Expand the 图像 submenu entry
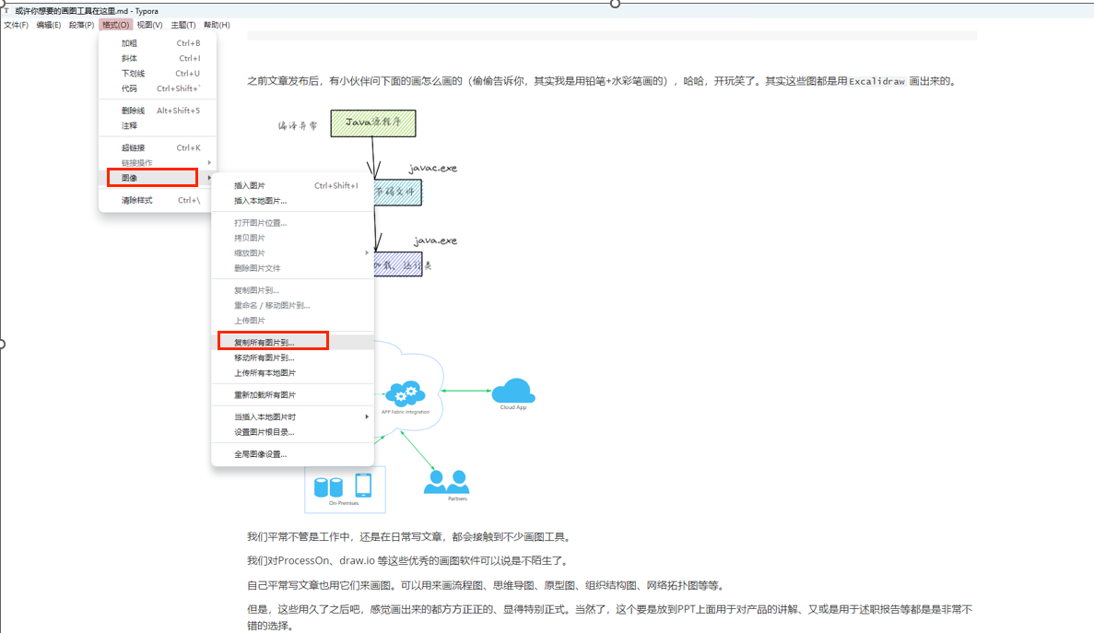This screenshot has width=1094, height=633. tap(158, 178)
